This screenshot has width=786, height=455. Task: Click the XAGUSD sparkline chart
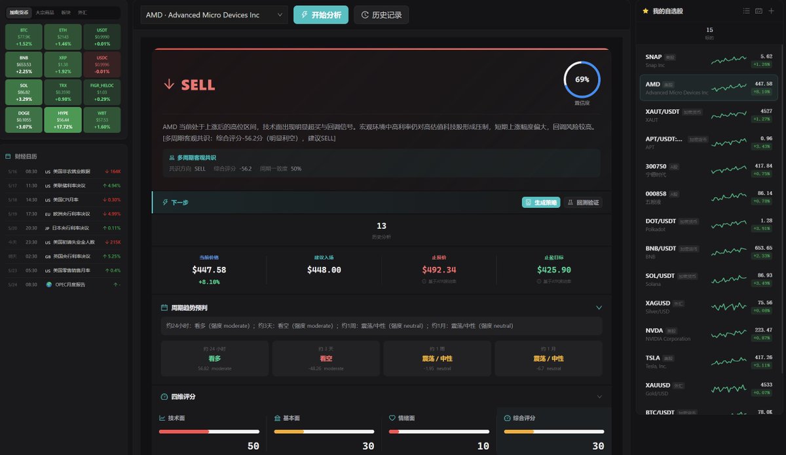point(729,307)
